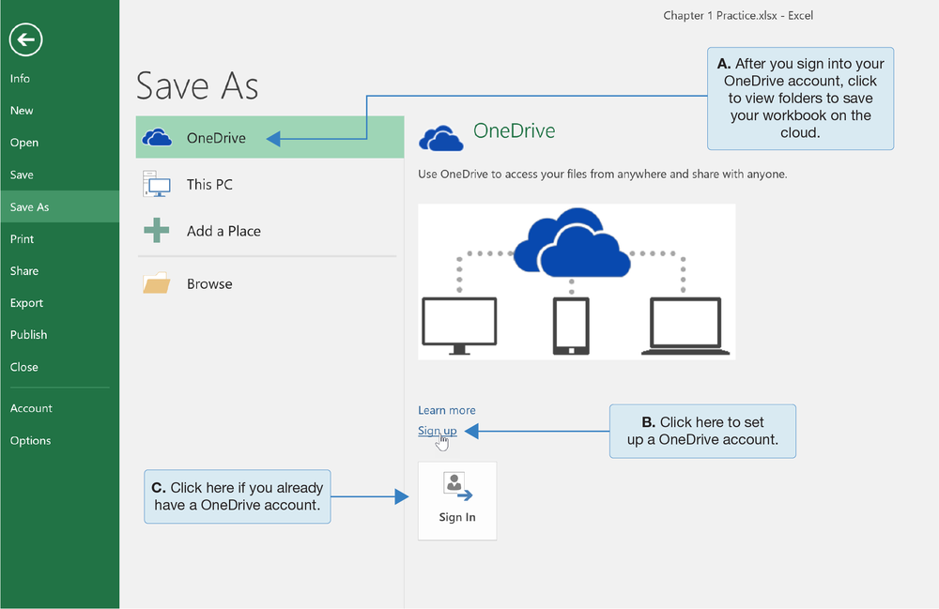Click the Browse folder icon
This screenshot has height=609, width=939.
coord(157,283)
